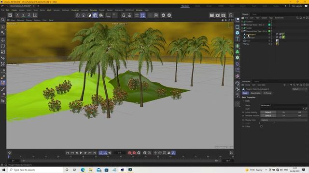Open the Display Color dropdown

284,120
